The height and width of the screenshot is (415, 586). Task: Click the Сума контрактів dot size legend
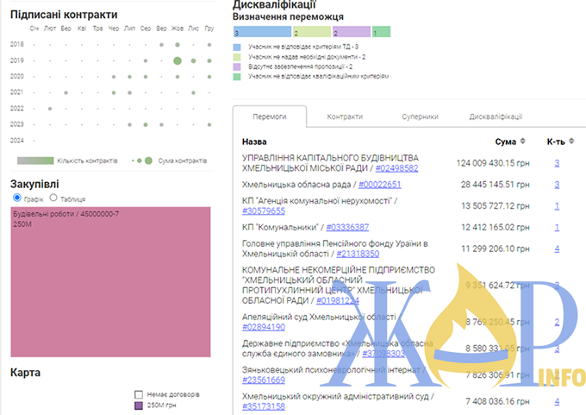tap(142, 160)
